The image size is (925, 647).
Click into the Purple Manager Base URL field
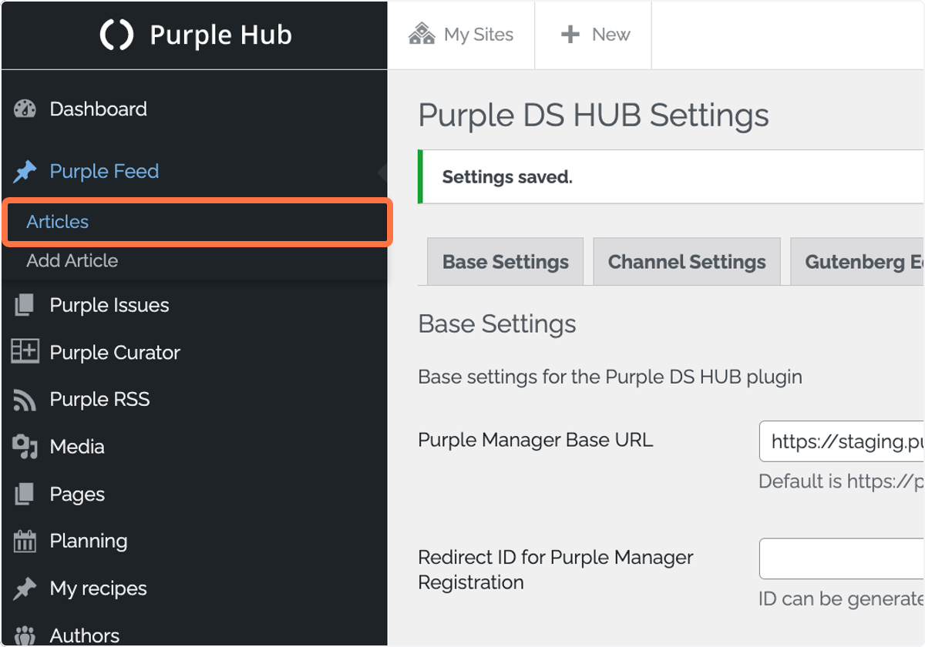(842, 441)
